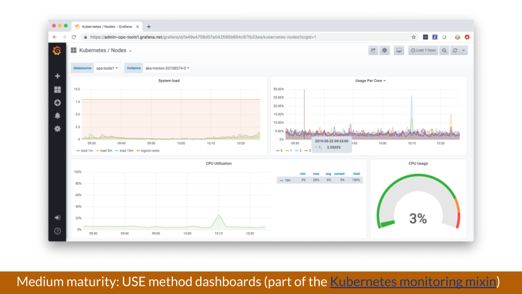Viewport: 522px width, 294px height.
Task: Click the Sign in icon in sidebar
Action: tap(57, 218)
